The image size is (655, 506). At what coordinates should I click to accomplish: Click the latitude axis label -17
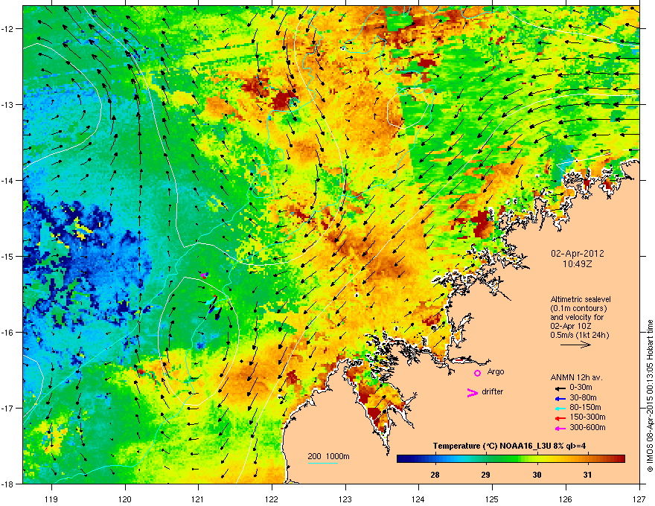[7, 408]
